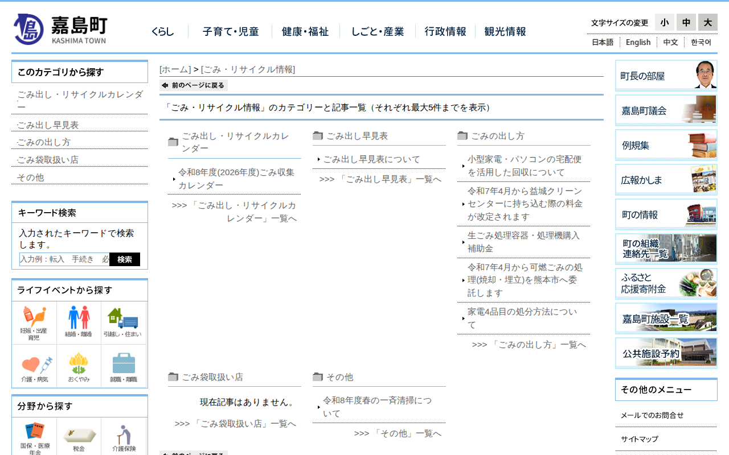Open the moving and housing icon
The width and height of the screenshot is (729, 455).
pos(122,322)
